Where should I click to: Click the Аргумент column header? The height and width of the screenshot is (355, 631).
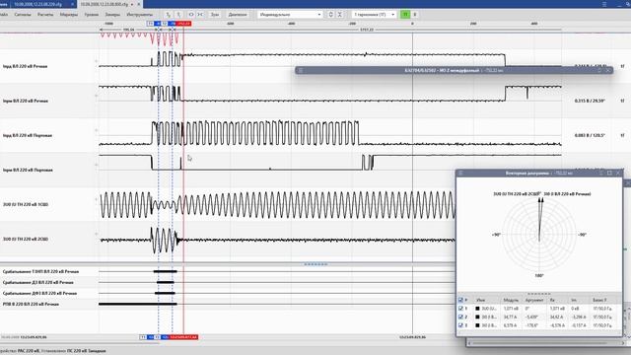tap(534, 300)
